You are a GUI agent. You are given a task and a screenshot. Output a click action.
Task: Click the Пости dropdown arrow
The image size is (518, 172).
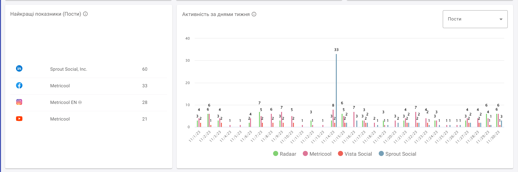tap(501, 19)
